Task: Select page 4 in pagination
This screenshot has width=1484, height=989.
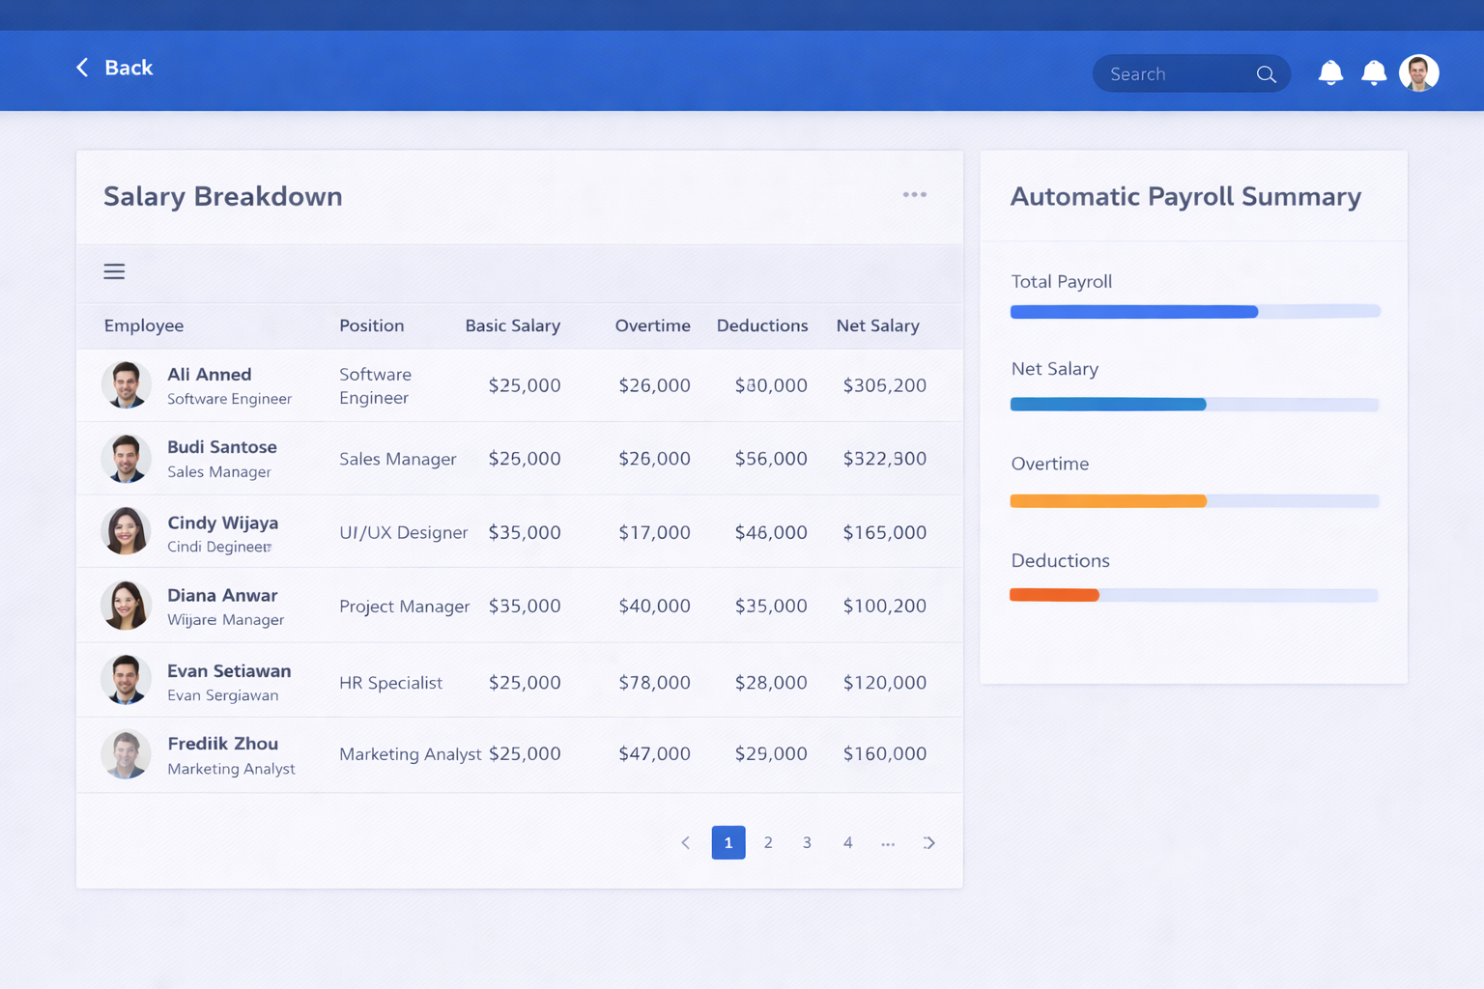Action: click(x=847, y=843)
